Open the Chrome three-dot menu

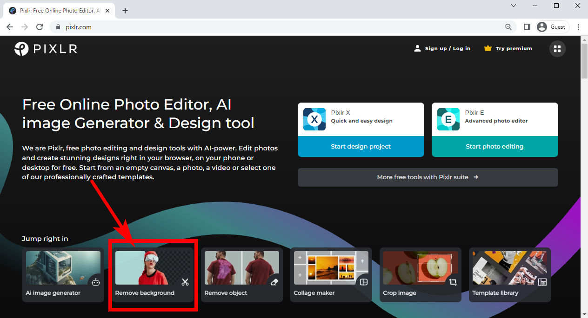coord(578,27)
